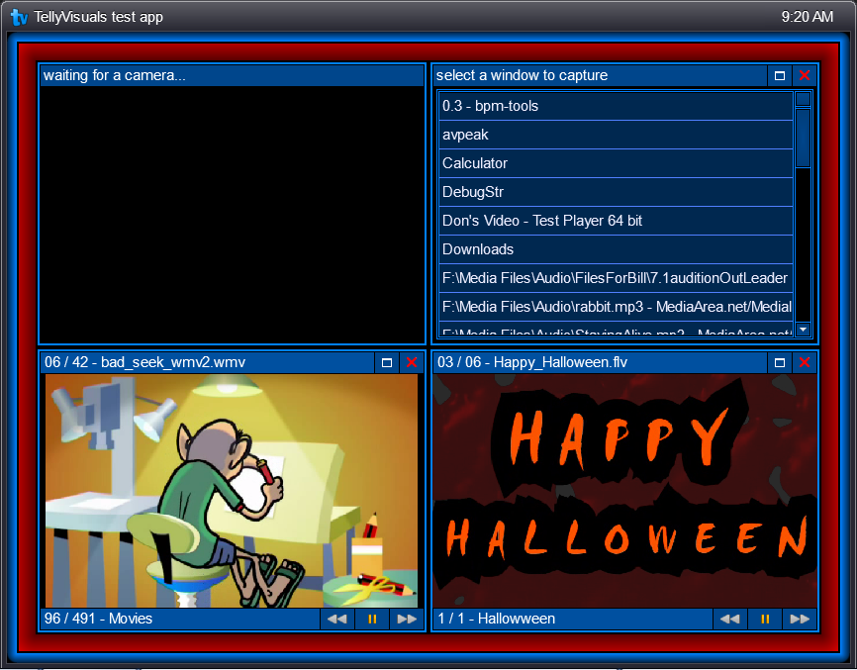Maximize the bad_seek_wmv2.wmv panel
This screenshot has height=670, width=857.
(x=387, y=363)
